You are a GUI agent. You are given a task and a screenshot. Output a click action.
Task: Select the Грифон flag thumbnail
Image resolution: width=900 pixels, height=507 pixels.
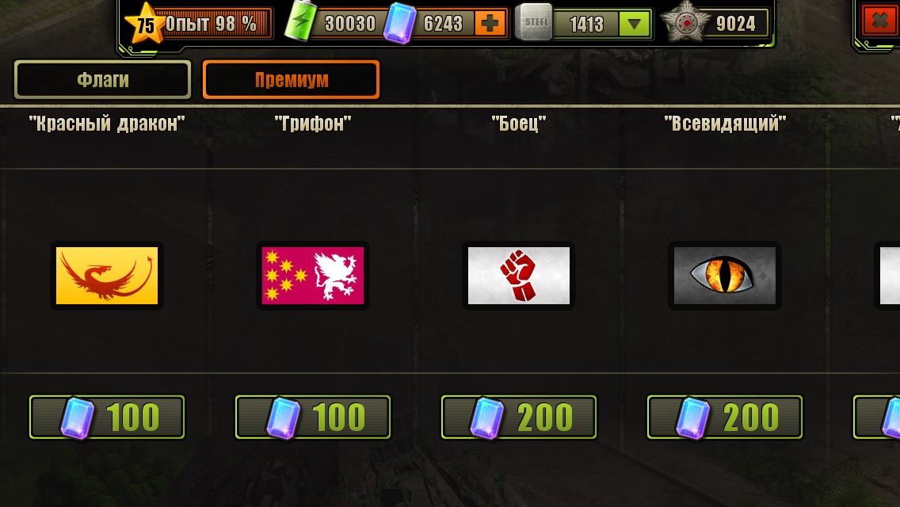pyautogui.click(x=313, y=276)
